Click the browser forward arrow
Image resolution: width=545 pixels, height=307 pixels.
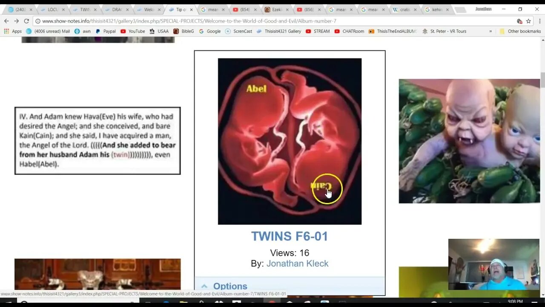(16, 21)
